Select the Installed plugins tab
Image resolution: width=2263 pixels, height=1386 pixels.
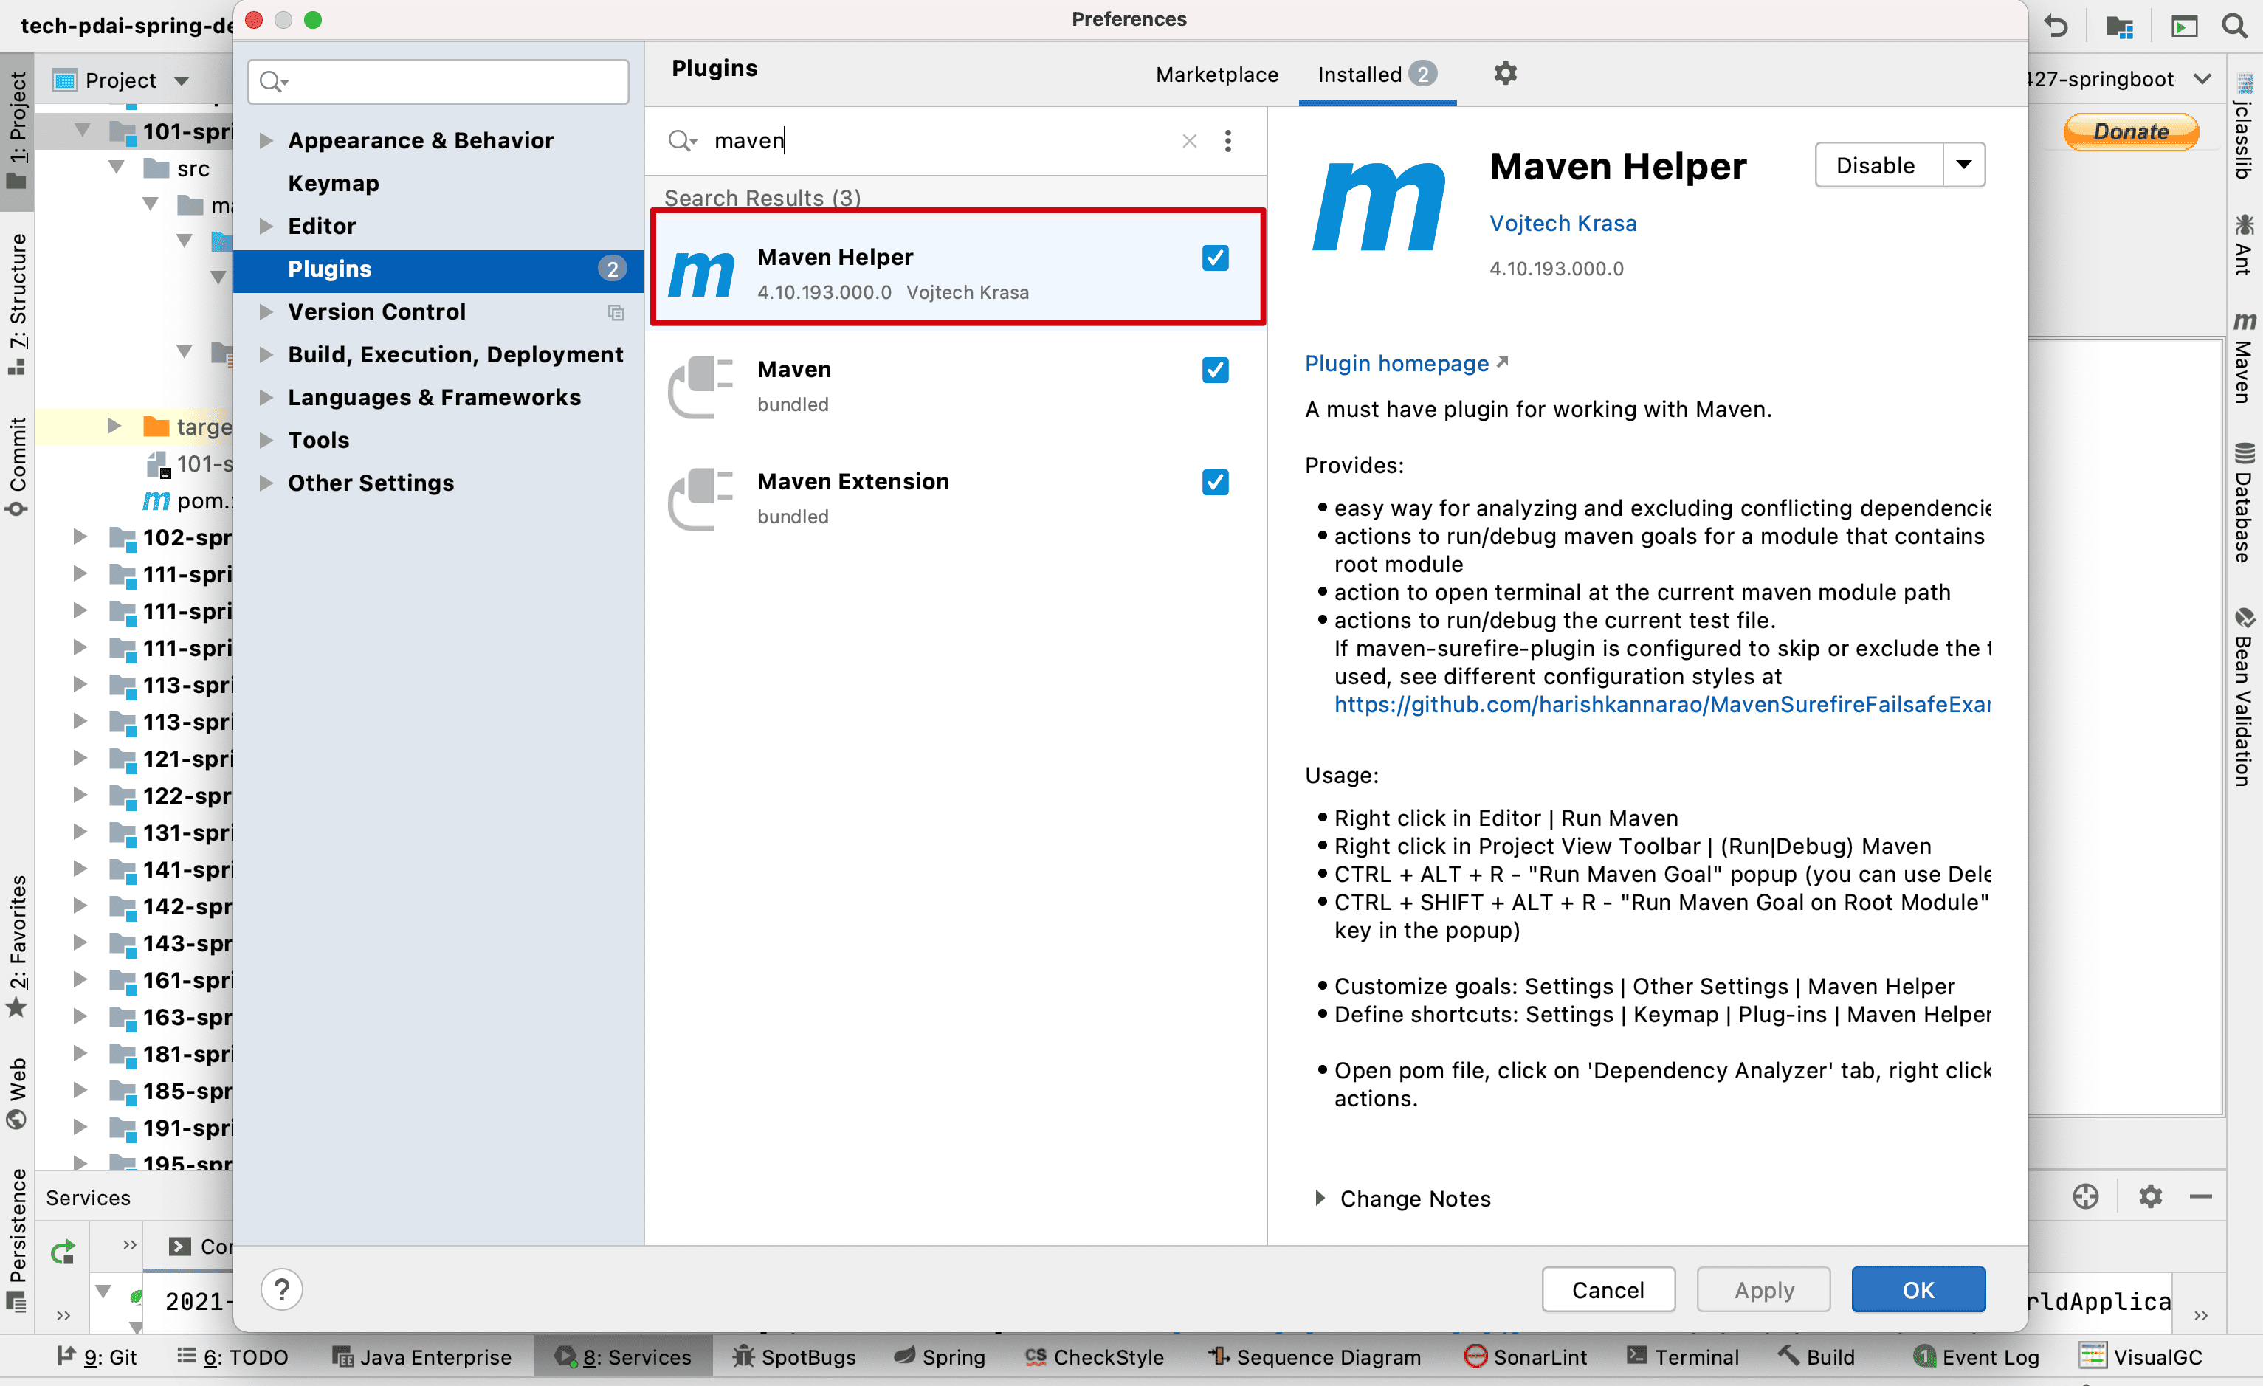coord(1360,75)
